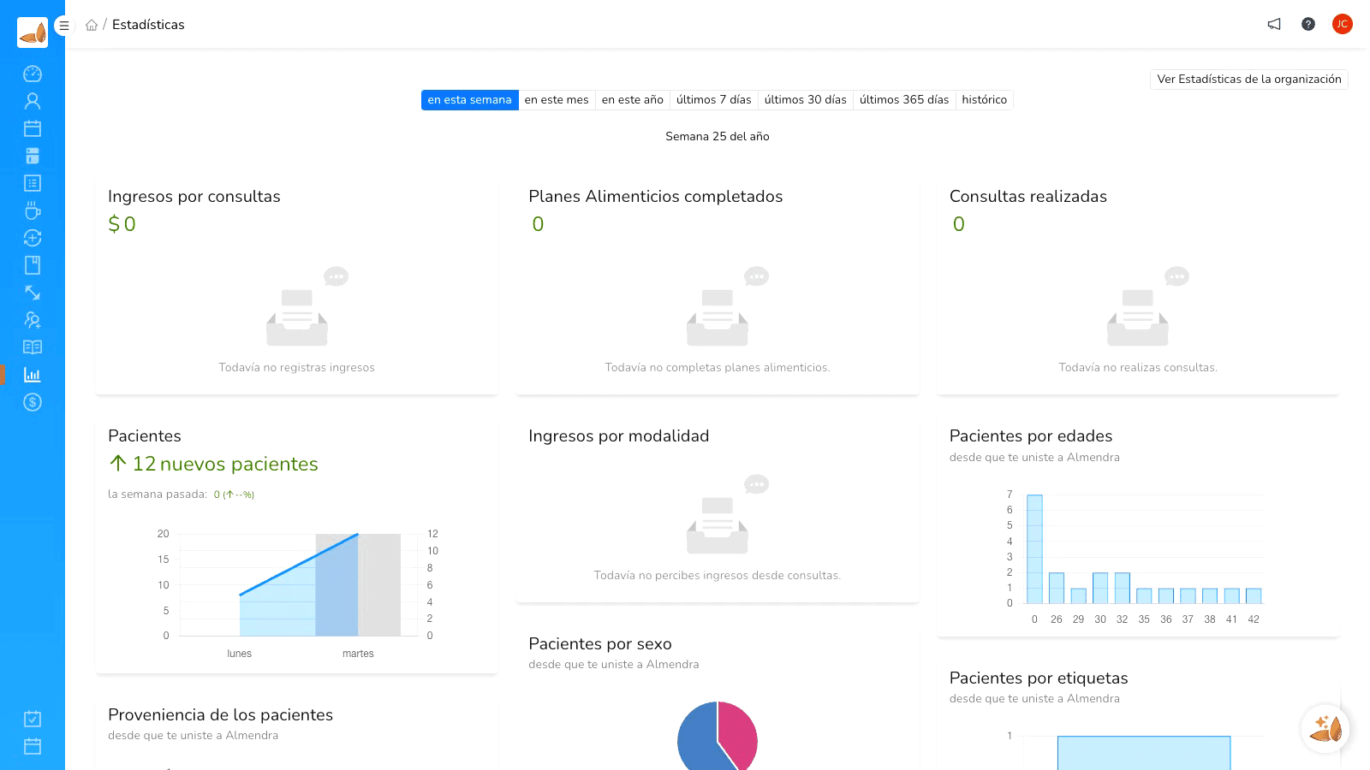Image resolution: width=1370 pixels, height=770 pixels.
Task: Select the 'en esta semana' period tab
Action: pyautogui.click(x=469, y=100)
